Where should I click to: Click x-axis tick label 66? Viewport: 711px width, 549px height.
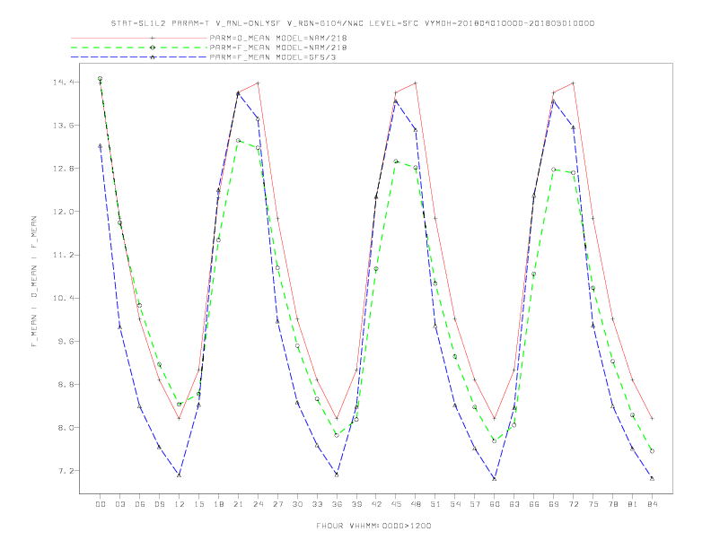[x=534, y=504]
